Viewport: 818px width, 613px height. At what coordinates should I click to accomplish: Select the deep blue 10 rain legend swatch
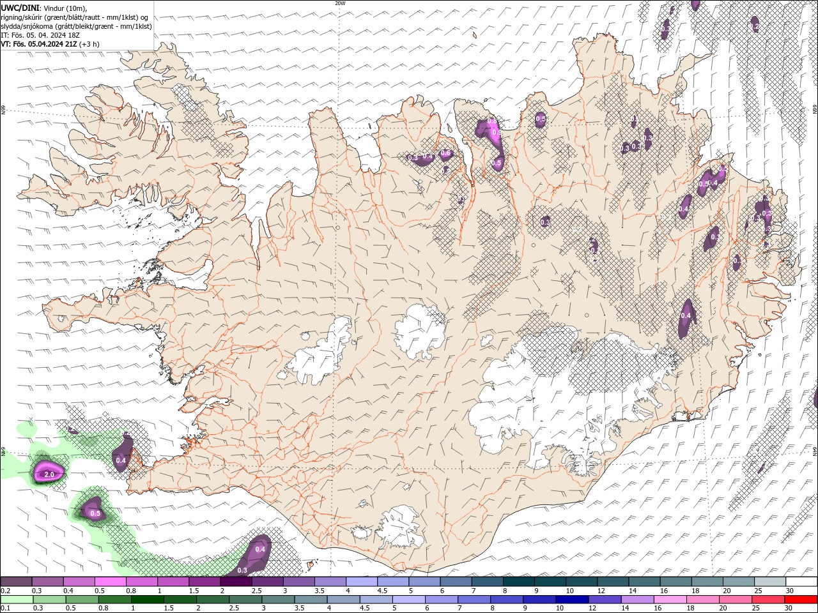[572, 600]
